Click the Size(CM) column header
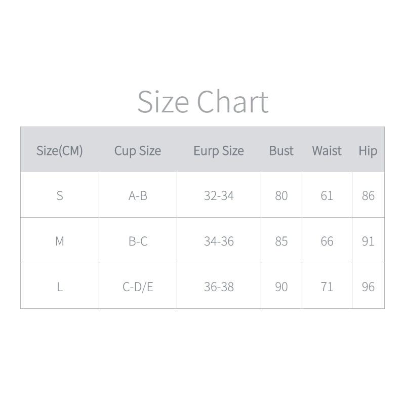This screenshot has height=405, width=405. coord(59,150)
